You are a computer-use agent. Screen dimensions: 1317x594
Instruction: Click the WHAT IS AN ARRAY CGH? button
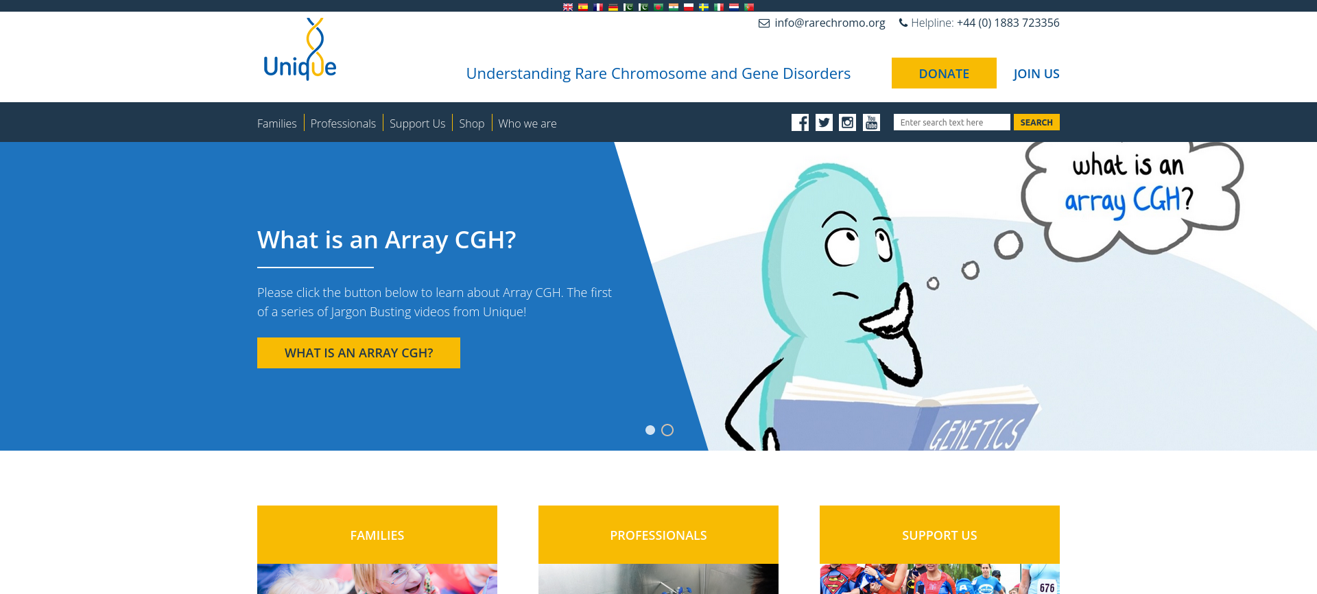(x=359, y=353)
